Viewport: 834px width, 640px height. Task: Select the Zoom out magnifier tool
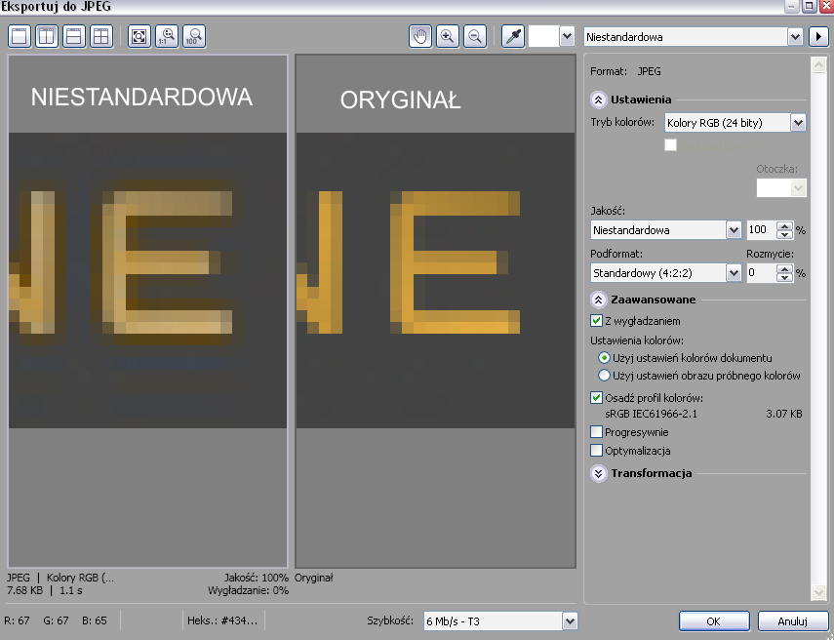click(x=475, y=37)
